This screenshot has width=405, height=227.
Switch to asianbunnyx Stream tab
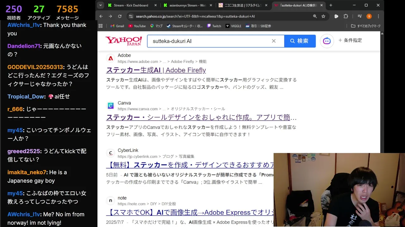(x=188, y=5)
